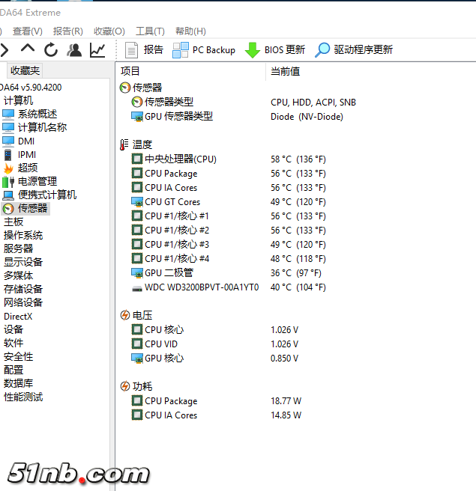The image size is (476, 491).
Task: Select the 传感器类型 row
Action: 244,102
